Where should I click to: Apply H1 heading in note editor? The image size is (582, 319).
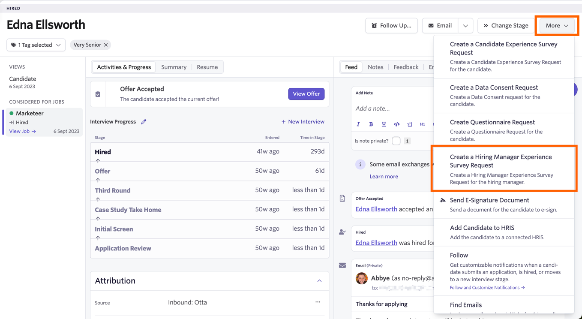423,124
